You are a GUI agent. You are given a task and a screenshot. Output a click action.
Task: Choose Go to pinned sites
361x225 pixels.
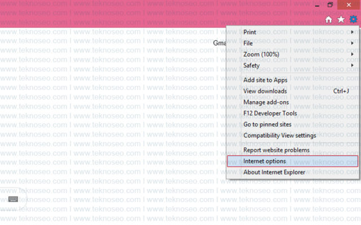click(292, 124)
